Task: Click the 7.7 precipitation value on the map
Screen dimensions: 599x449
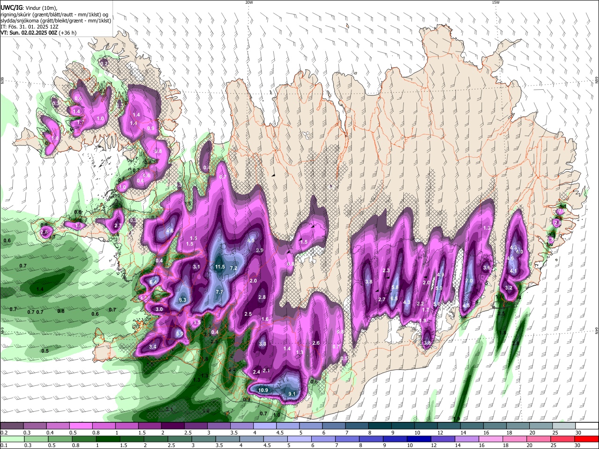Action: pyautogui.click(x=219, y=291)
